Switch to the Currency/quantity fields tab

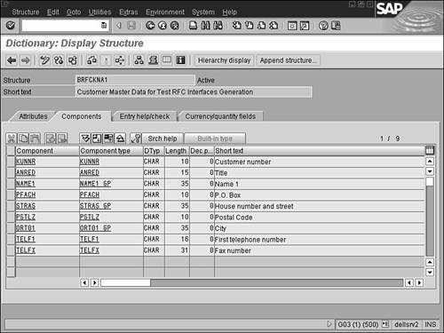click(220, 116)
